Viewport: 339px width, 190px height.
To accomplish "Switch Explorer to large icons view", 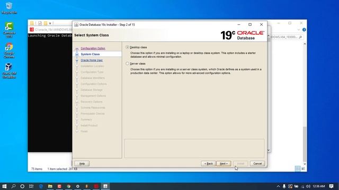I will (x=303, y=169).
